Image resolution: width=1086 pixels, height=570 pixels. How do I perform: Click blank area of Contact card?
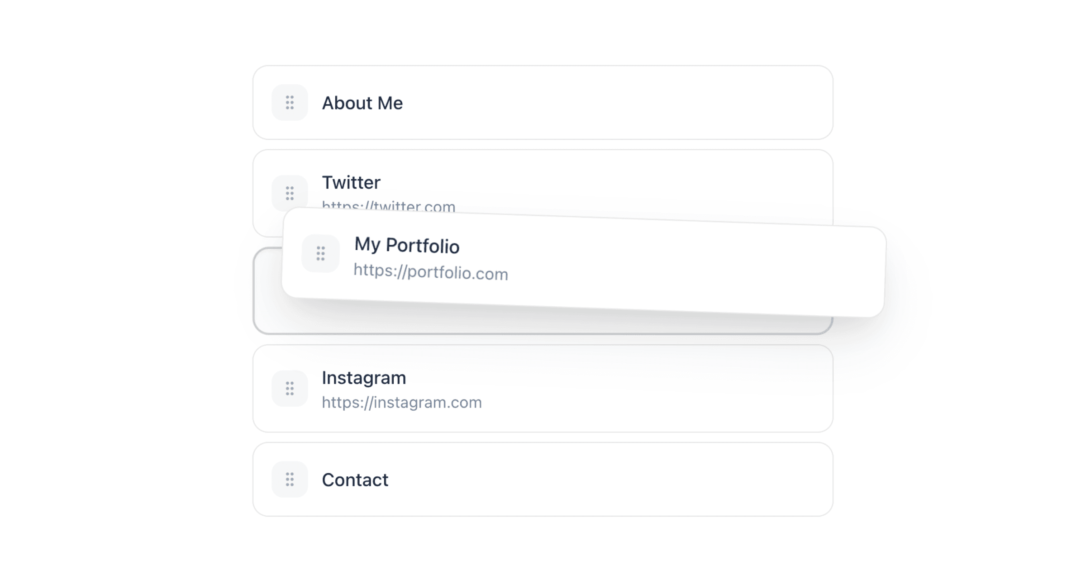point(633,480)
